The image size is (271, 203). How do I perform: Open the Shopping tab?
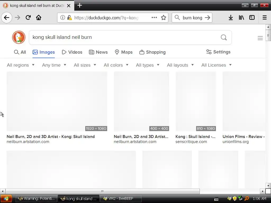(152, 52)
